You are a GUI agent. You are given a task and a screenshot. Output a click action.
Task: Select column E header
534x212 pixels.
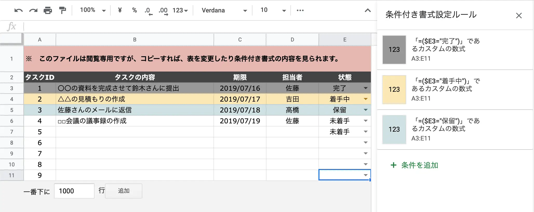click(x=345, y=40)
